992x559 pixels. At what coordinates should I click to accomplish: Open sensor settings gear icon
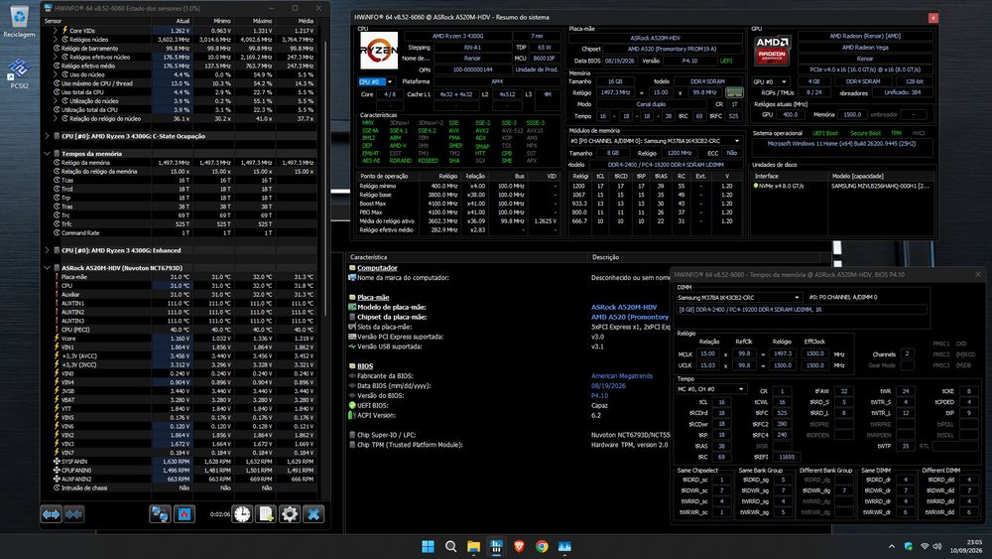coord(289,514)
